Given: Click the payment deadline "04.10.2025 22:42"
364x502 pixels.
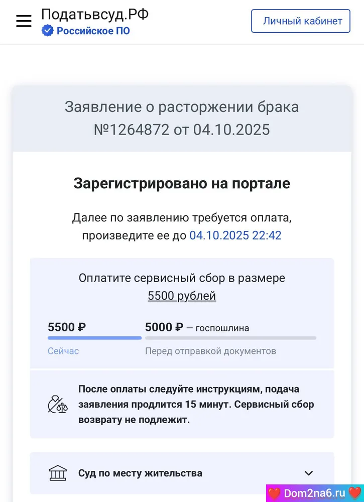Looking at the screenshot, I should 235,235.
